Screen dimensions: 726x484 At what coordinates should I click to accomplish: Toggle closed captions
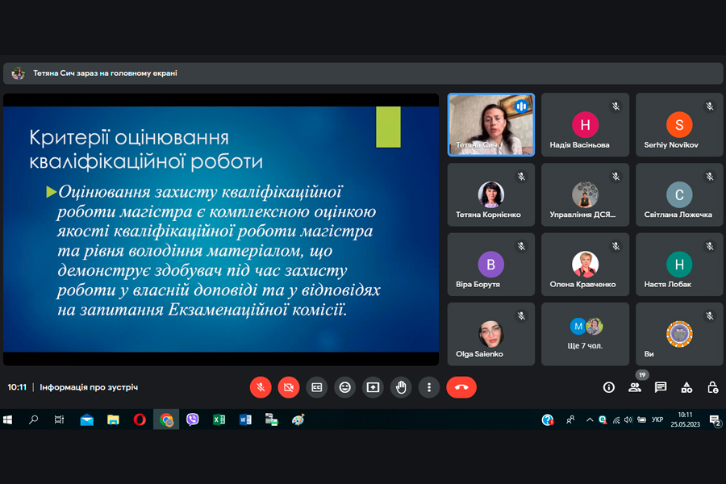[x=317, y=387]
